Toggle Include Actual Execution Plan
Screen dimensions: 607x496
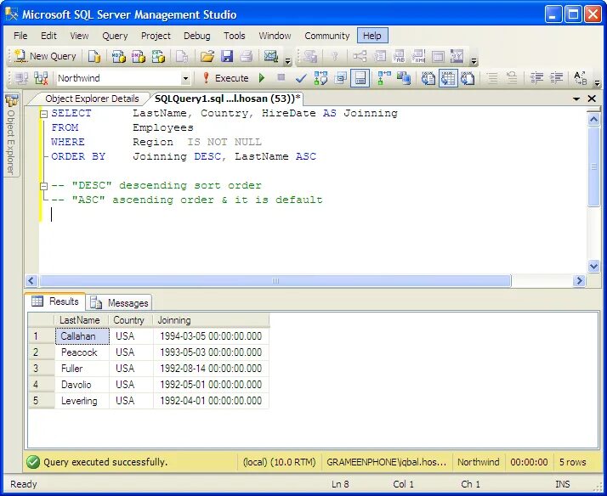(x=384, y=78)
